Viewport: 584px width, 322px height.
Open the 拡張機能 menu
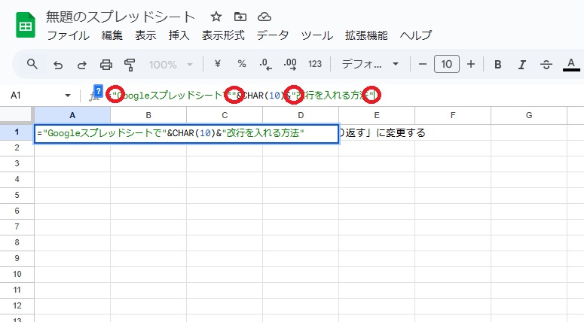click(366, 35)
